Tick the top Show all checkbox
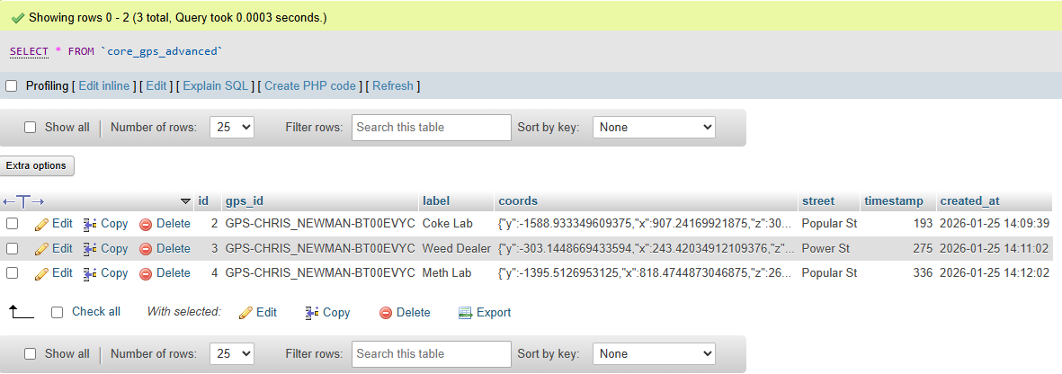 (x=31, y=128)
